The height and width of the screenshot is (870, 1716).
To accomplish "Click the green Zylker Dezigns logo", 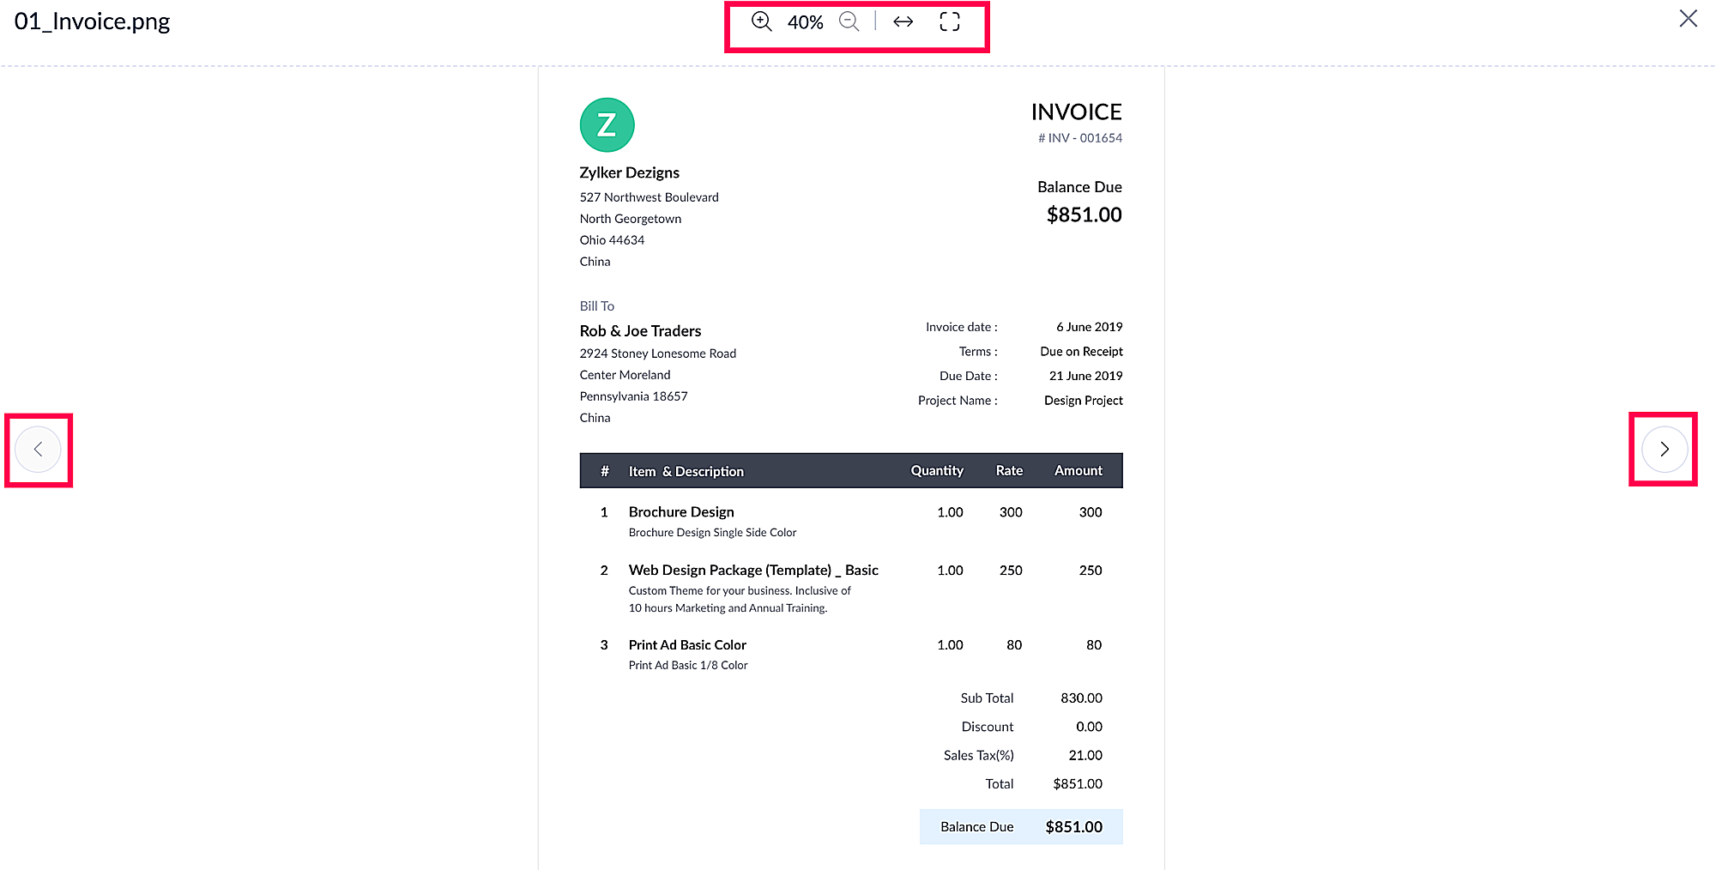I will (607, 125).
